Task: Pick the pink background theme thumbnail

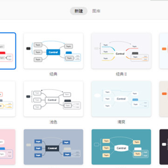Action: 7,147
